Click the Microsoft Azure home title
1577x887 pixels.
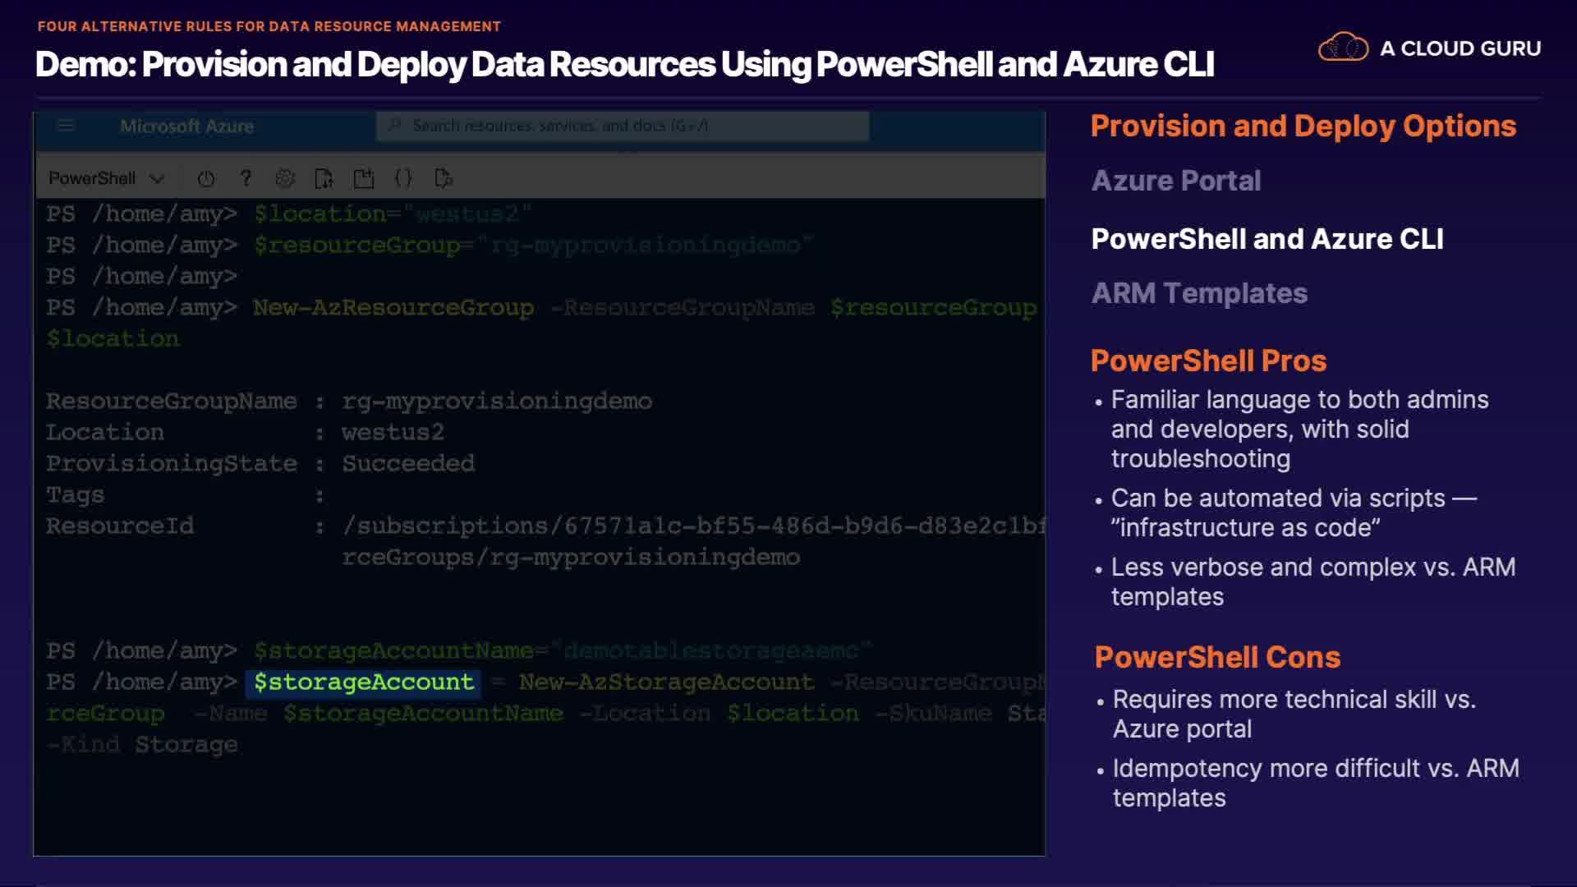[x=186, y=126]
